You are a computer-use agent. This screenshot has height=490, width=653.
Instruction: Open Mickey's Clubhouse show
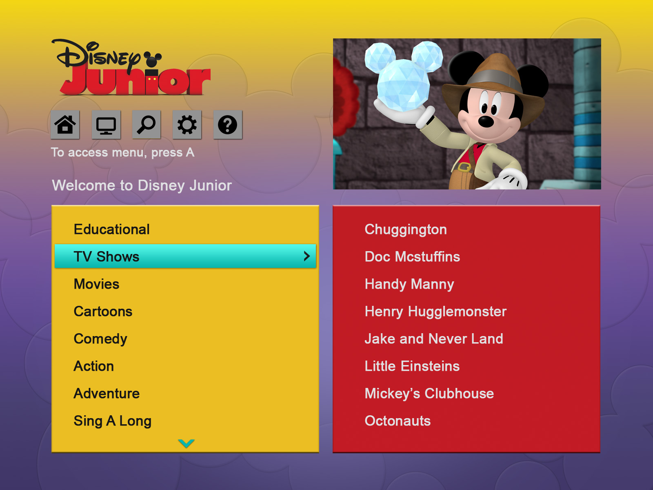coord(429,394)
